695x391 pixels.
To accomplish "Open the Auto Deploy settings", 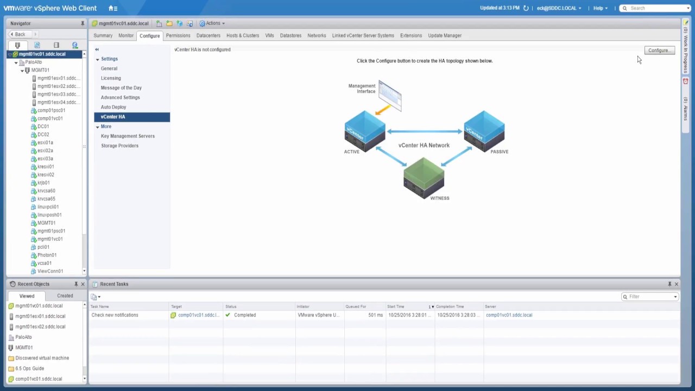I will tap(113, 107).
